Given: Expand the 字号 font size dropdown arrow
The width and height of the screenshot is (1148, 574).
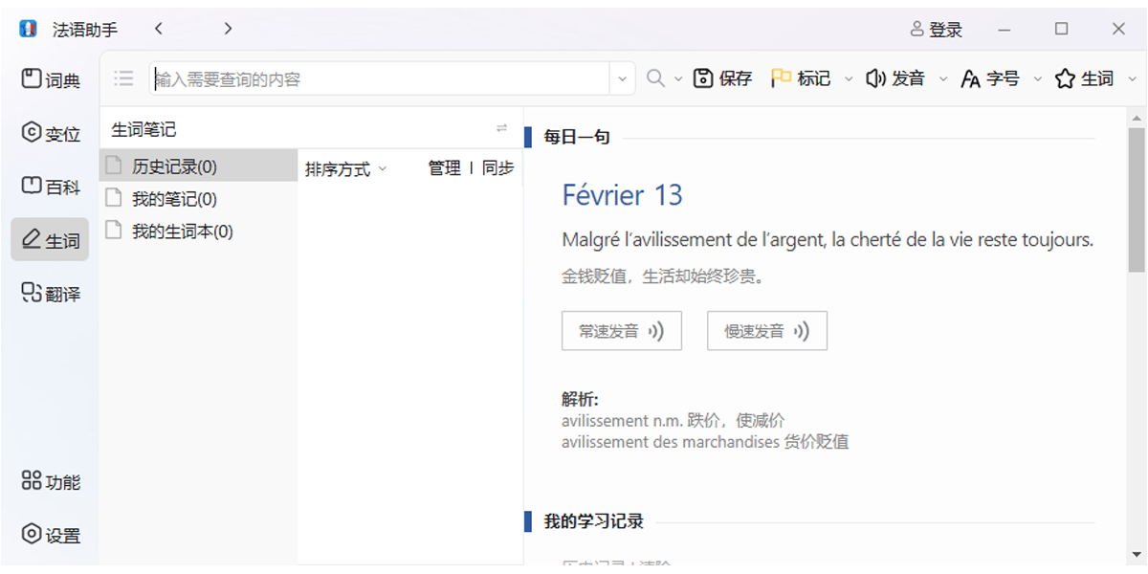Looking at the screenshot, I should click(x=1037, y=79).
